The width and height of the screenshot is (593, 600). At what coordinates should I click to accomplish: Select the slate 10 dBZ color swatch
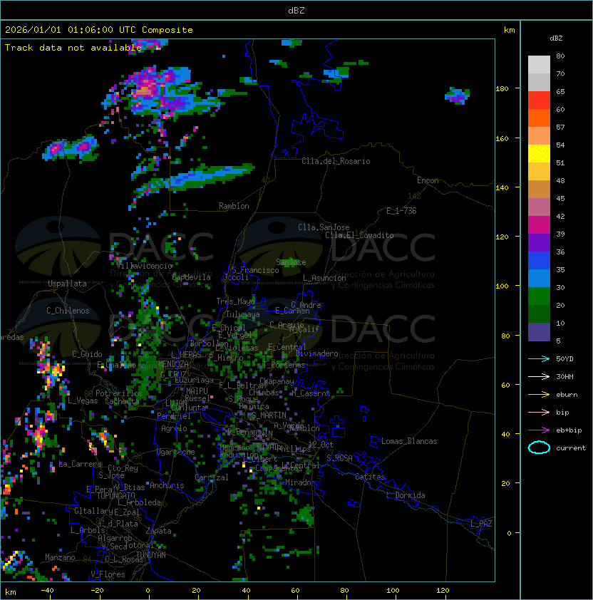(539, 332)
